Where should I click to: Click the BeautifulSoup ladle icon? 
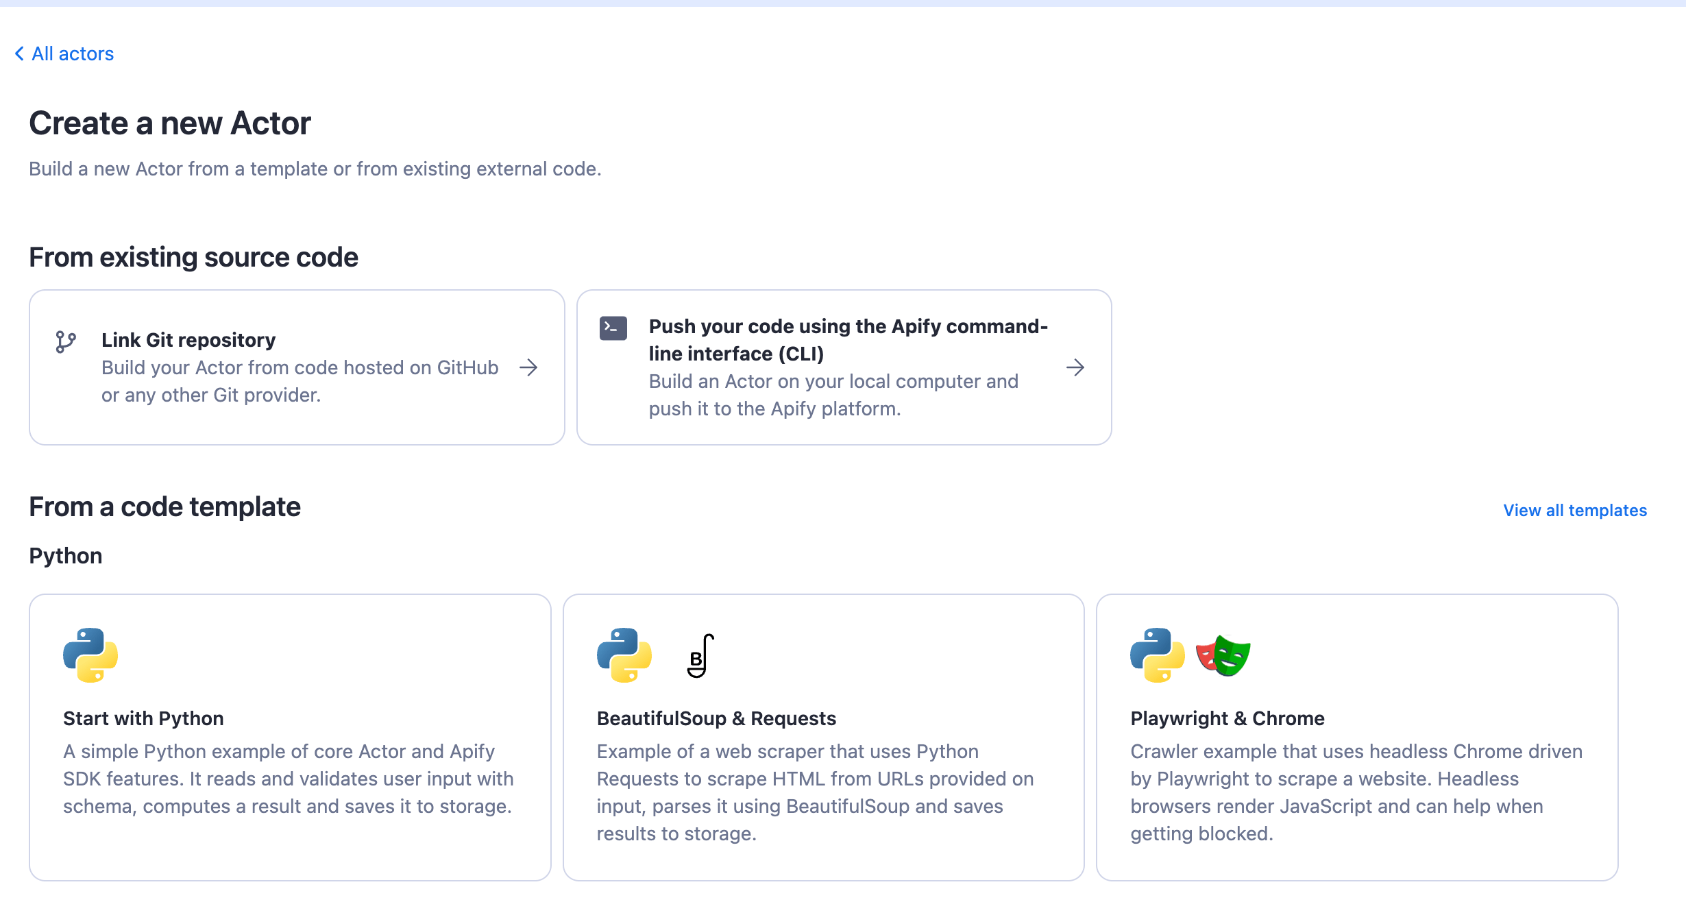[x=700, y=656]
